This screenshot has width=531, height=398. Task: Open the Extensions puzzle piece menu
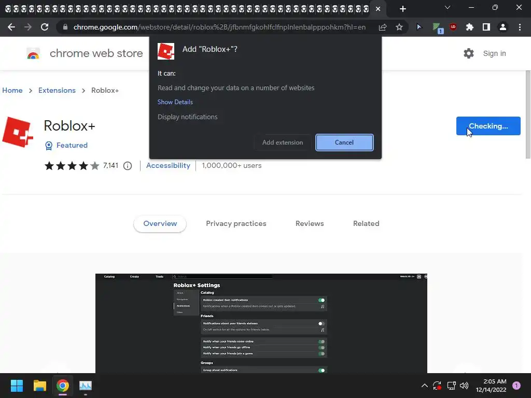(x=470, y=27)
